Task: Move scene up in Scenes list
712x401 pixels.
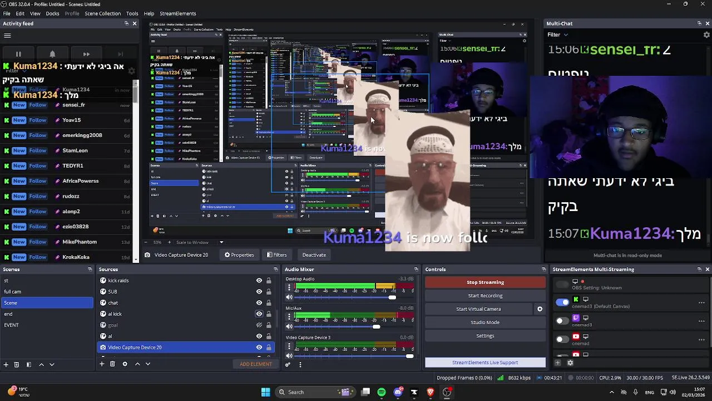Action: point(41,364)
